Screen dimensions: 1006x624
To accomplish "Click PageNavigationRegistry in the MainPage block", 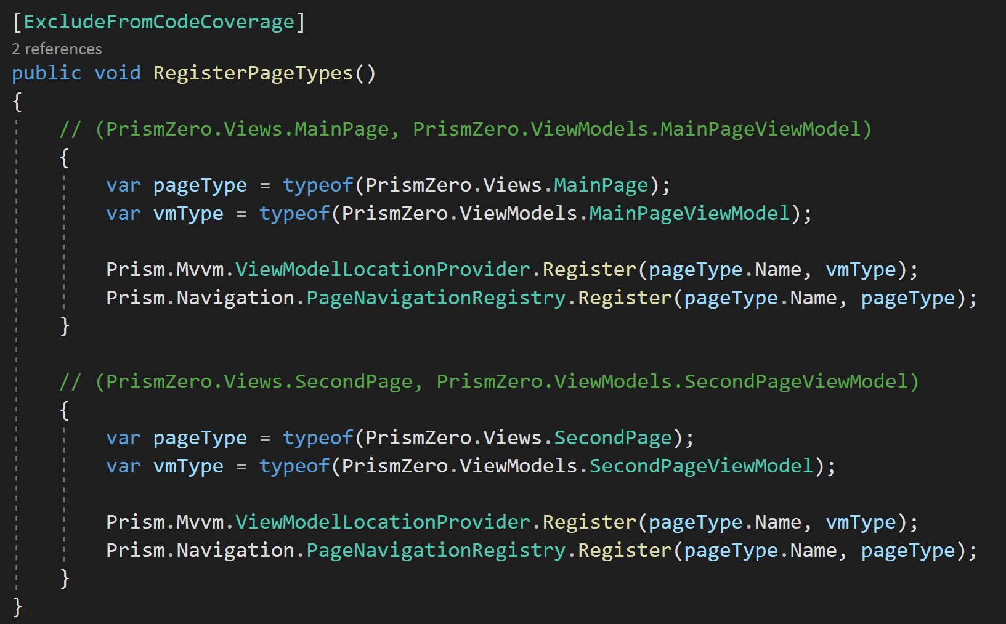I will (436, 298).
